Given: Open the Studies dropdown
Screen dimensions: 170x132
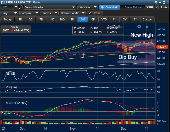Looking at the screenshot, I should tap(49, 13).
